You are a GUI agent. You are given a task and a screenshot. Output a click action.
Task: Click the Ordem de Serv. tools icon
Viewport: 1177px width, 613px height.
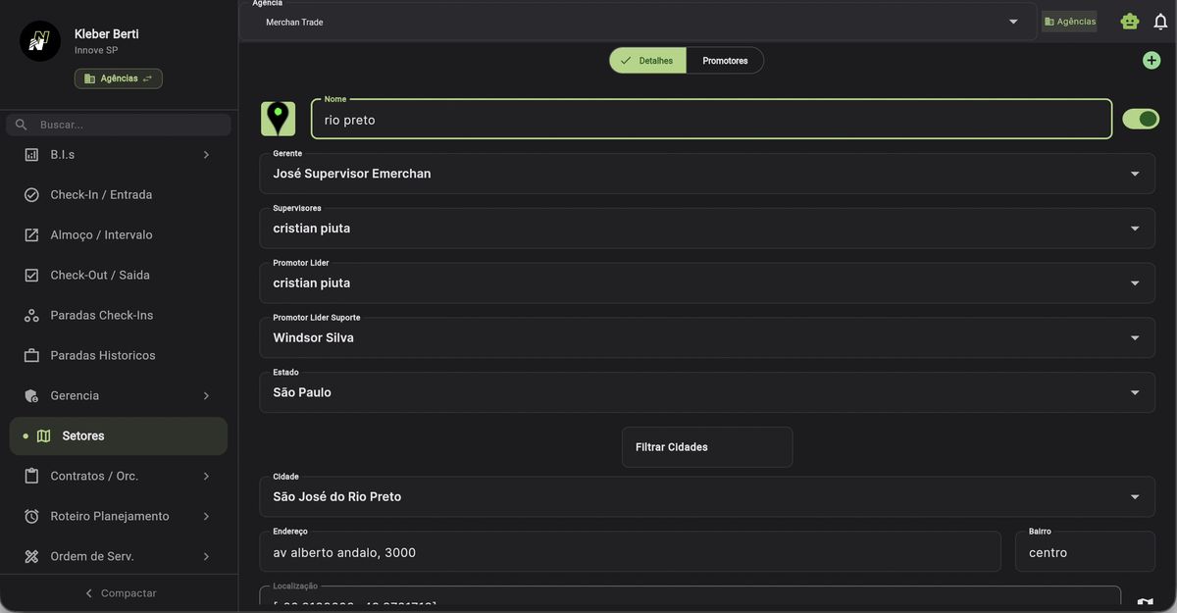tap(31, 557)
